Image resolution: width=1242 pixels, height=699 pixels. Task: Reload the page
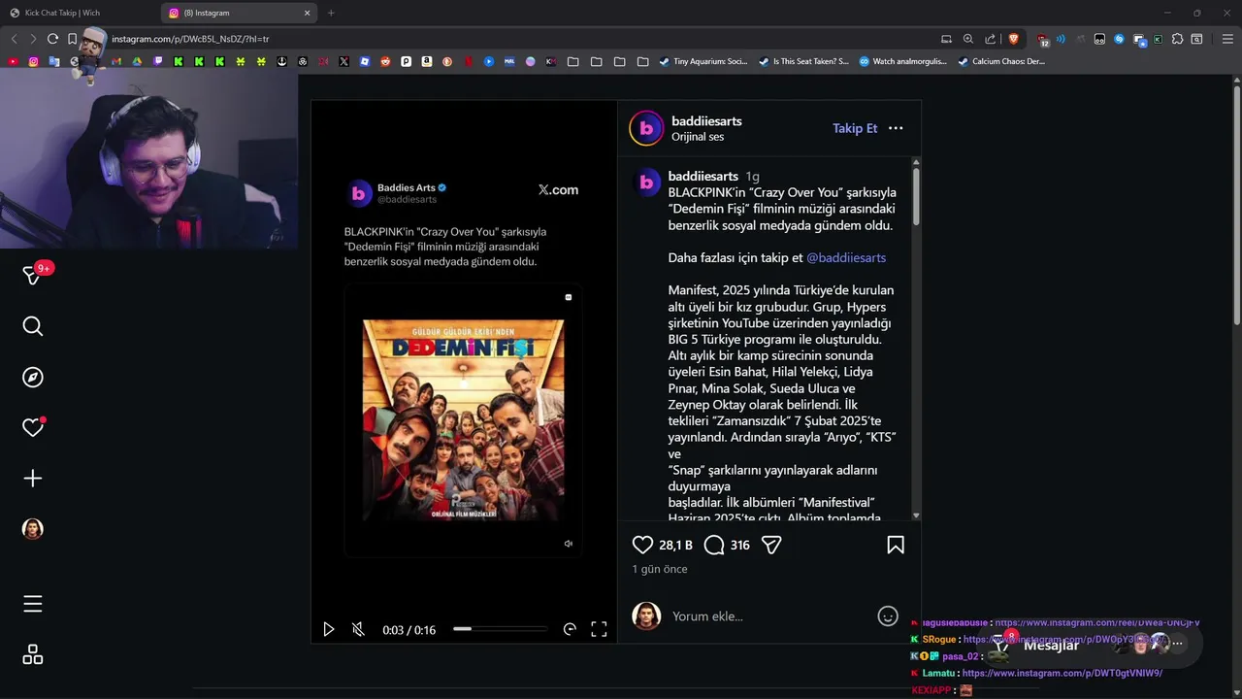(52, 39)
